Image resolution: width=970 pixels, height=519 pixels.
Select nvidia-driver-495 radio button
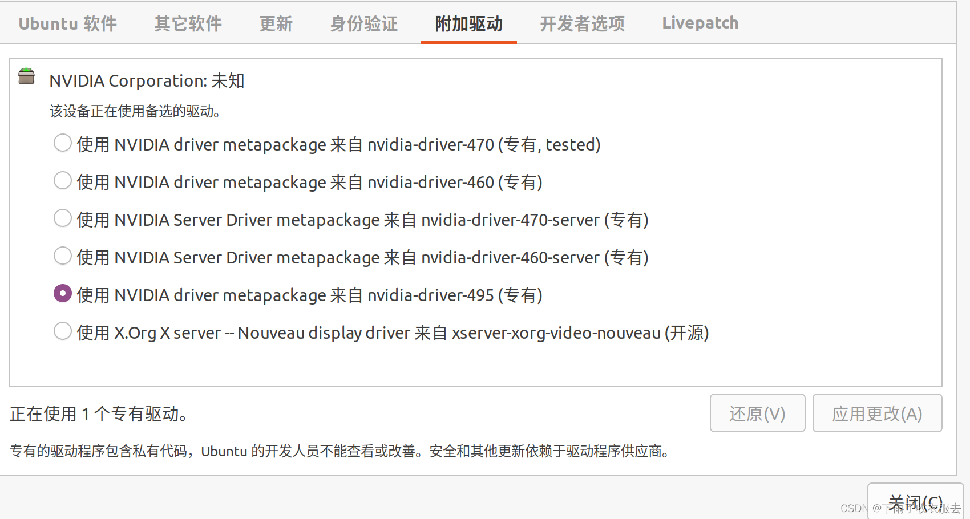tap(63, 294)
